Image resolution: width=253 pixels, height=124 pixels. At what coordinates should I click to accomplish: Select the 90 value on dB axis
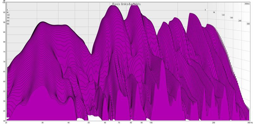pos(4,22)
